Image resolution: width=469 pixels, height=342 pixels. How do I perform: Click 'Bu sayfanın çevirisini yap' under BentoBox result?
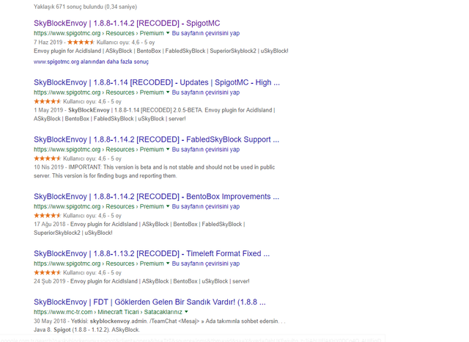[206, 207]
